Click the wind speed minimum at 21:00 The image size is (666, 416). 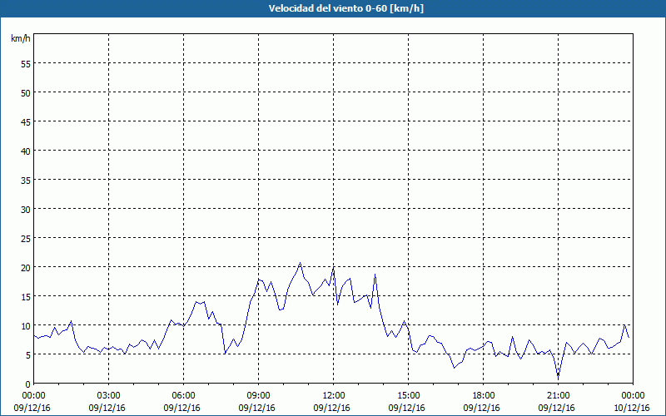(x=558, y=376)
